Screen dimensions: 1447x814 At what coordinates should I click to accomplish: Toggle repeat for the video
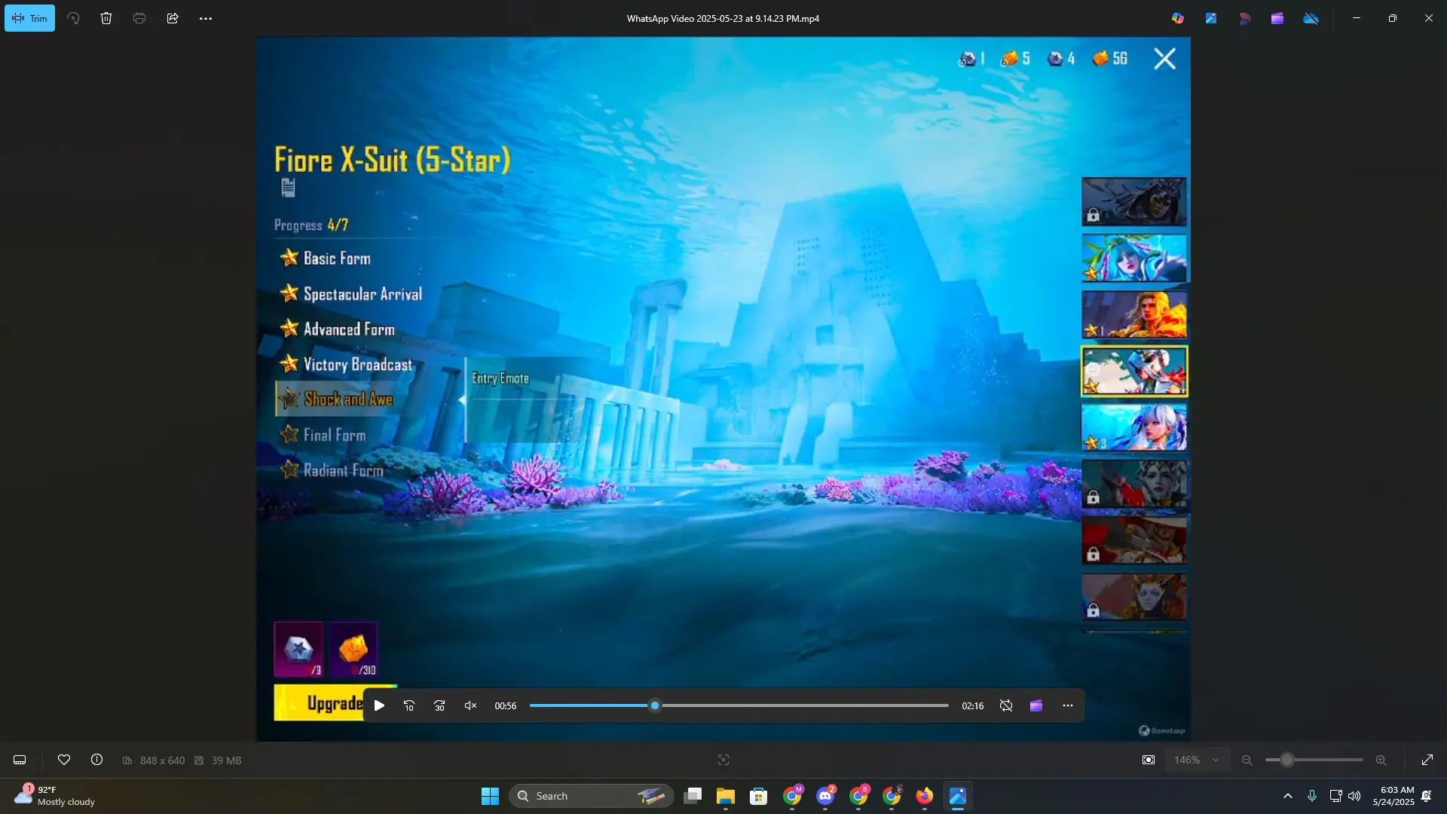(1006, 705)
